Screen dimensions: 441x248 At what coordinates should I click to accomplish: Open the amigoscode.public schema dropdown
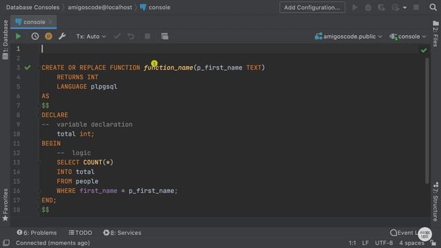[x=349, y=37]
